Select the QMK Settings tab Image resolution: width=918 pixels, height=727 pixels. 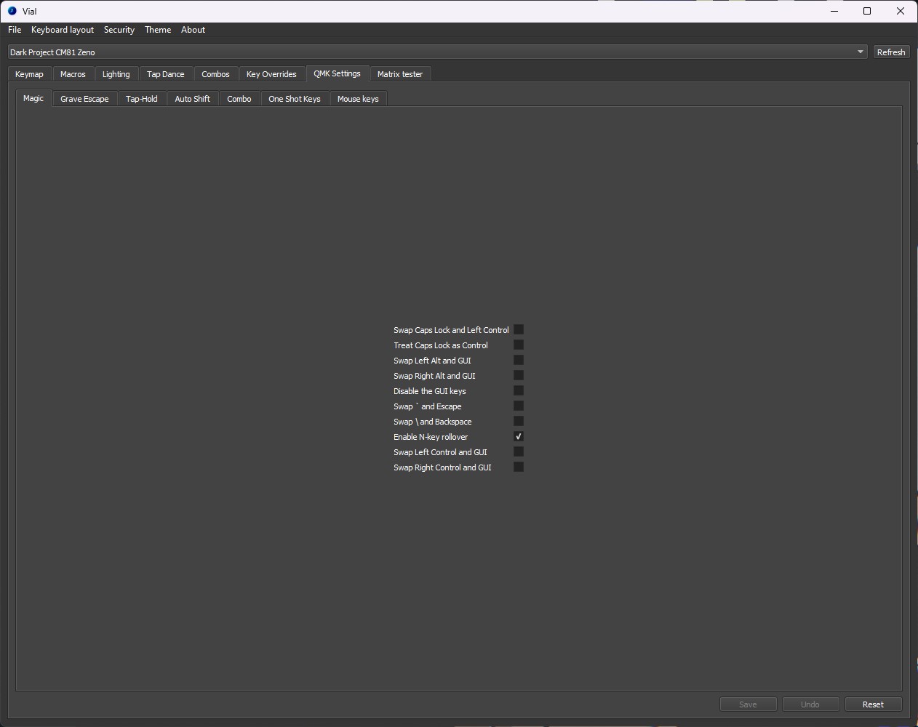[x=338, y=73]
